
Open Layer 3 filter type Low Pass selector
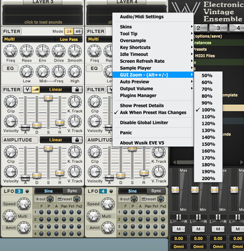[69, 40]
